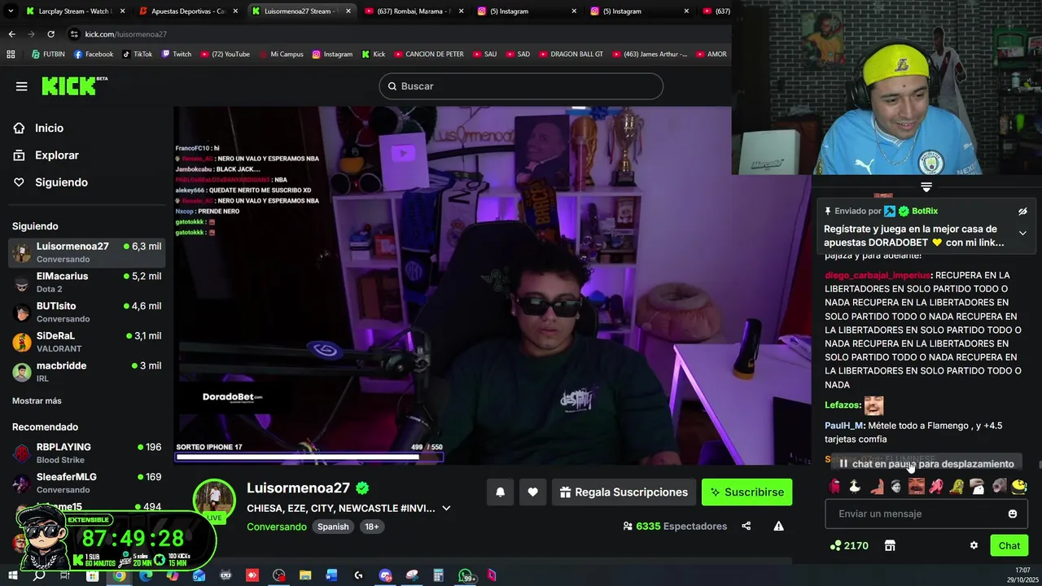Open SiDeRaL channel in sidebar
The image size is (1042, 586).
tap(86, 342)
